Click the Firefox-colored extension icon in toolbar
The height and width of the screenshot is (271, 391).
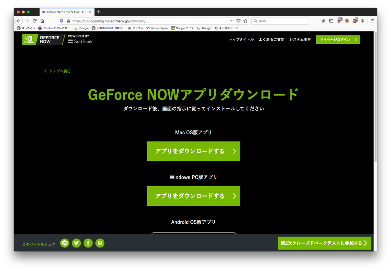pyautogui.click(x=347, y=21)
